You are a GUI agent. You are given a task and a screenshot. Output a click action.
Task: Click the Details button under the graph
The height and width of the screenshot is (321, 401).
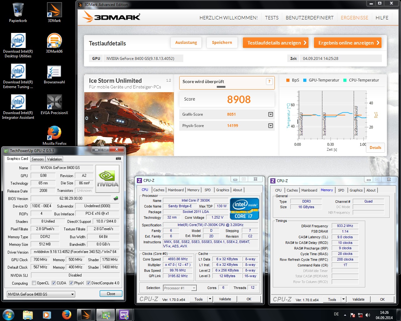[375, 148]
